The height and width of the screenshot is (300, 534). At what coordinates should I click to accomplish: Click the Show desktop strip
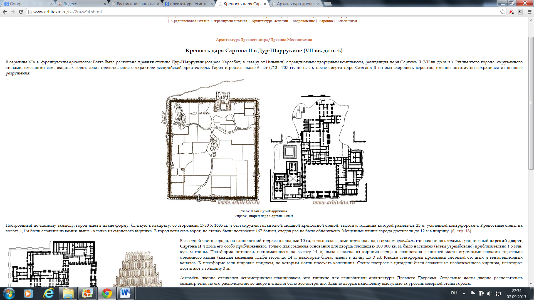point(532,294)
